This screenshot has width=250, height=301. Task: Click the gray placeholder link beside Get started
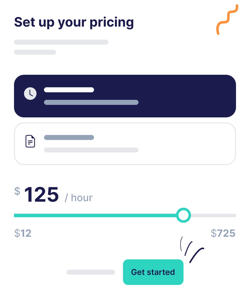[x=91, y=272]
